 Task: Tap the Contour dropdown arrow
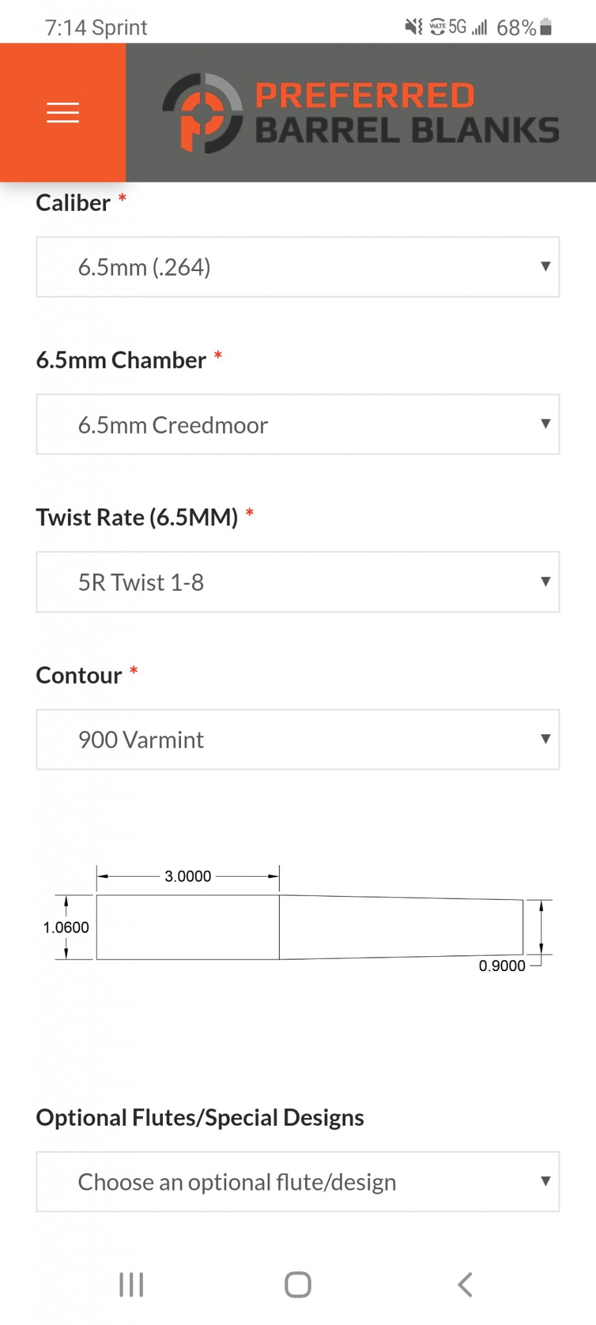pos(546,739)
